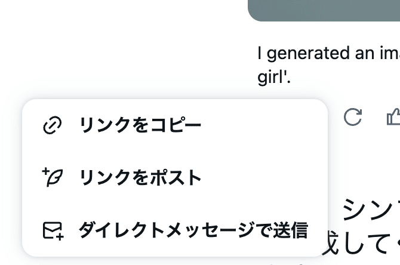Choose リンクをポスト from the share menu
The image size is (400, 265).
(140, 178)
